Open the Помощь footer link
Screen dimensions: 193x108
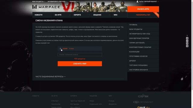(x=111, y=101)
